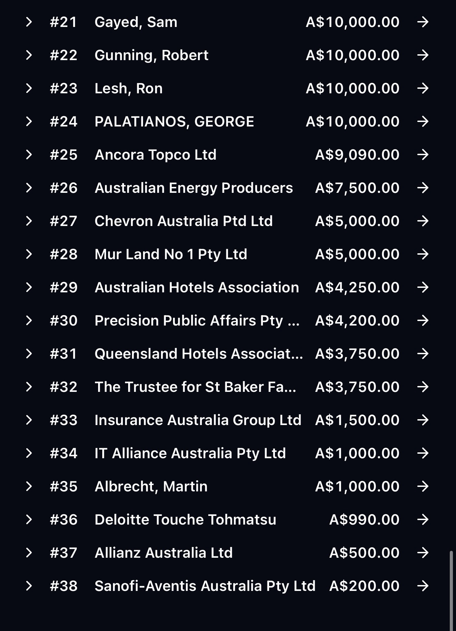Click the Queensland Hotels Association donor name
The width and height of the screenshot is (456, 631).
point(199,354)
